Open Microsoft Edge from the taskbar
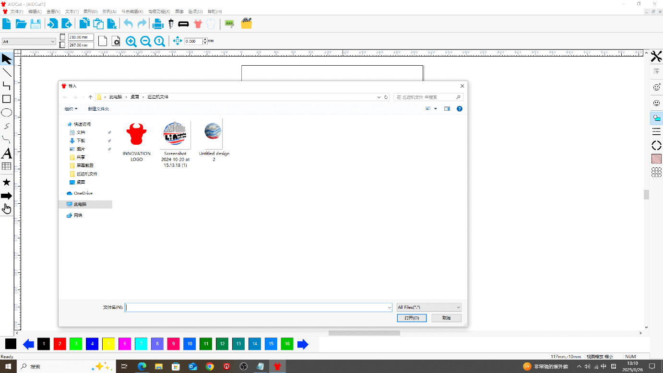Screen dimensions: 663x373 [x=142, y=366]
